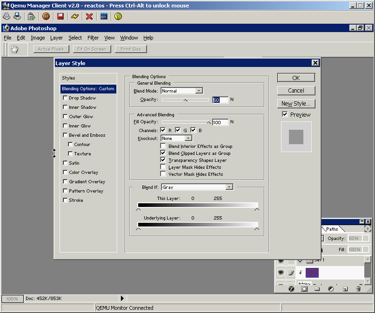Toggle the Preview checkbox

point(285,114)
